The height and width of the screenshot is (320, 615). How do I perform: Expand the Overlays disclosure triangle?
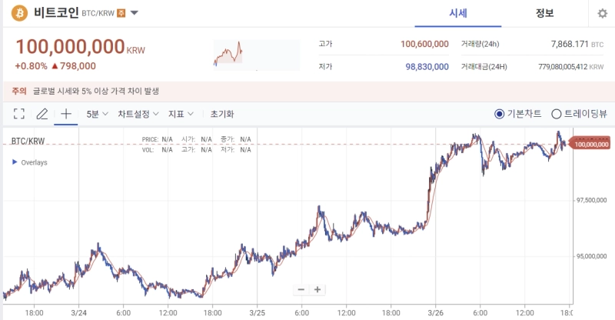pyautogui.click(x=14, y=162)
